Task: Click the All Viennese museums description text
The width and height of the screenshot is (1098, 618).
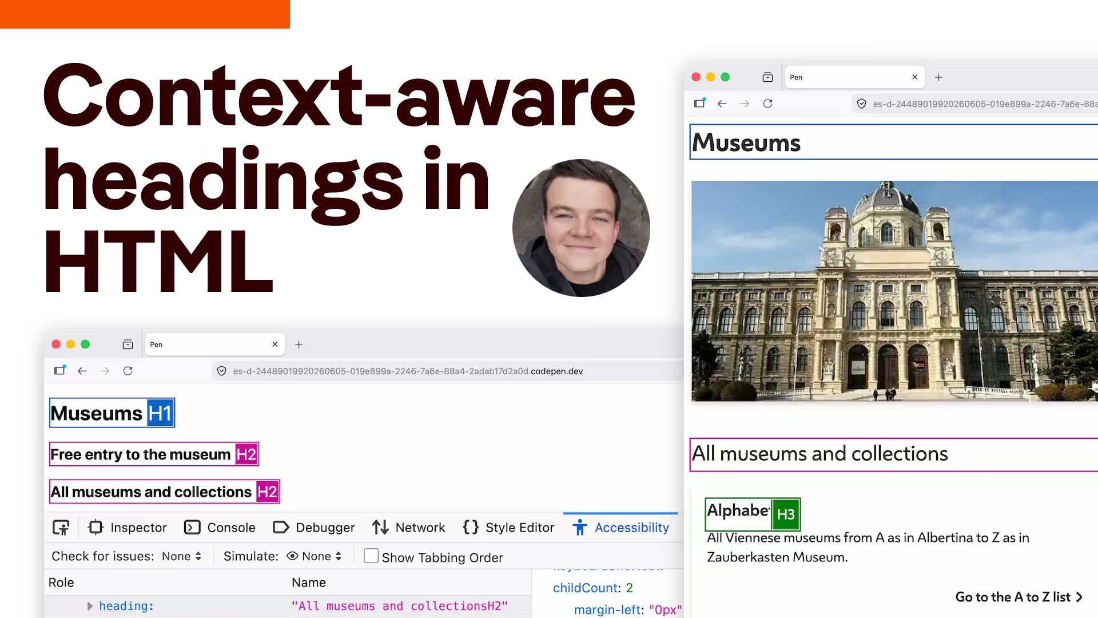Action: 868,547
